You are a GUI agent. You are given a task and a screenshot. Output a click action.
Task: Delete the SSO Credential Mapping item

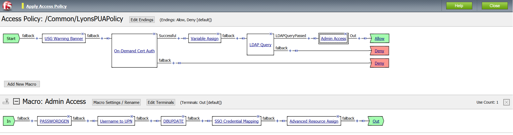pyautogui.click(x=258, y=116)
